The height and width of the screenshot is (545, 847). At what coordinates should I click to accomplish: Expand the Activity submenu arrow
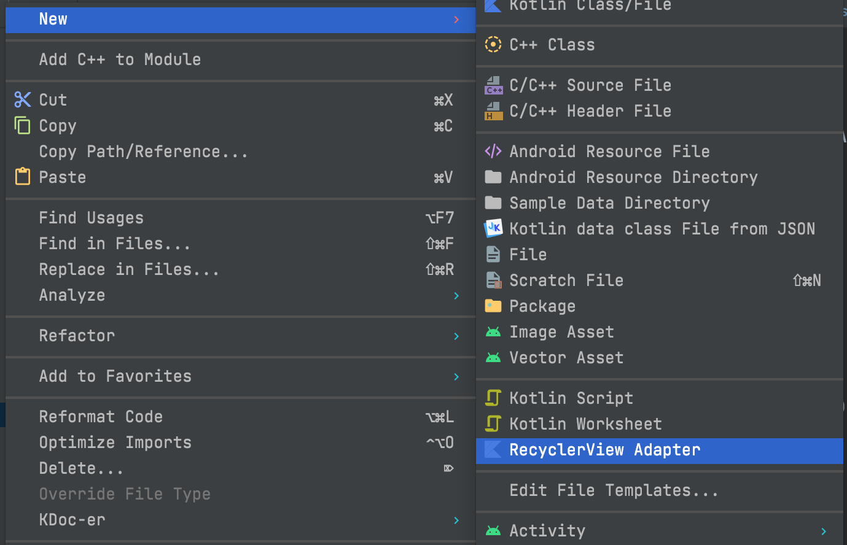tap(824, 531)
